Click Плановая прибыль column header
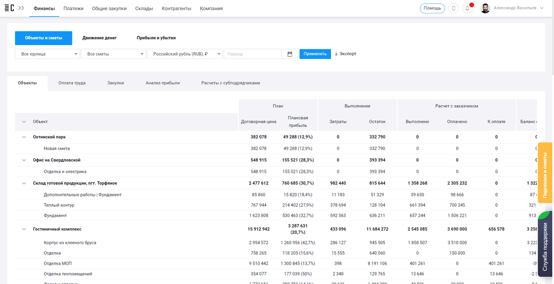554x284 pixels. point(298,122)
